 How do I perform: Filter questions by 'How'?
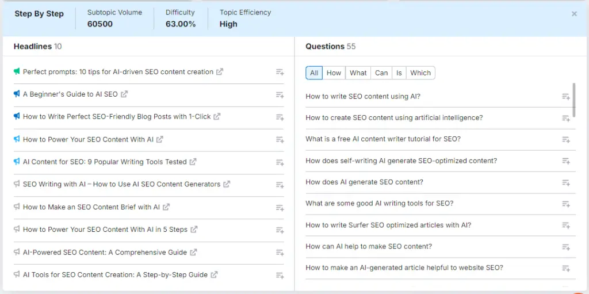[x=334, y=73]
